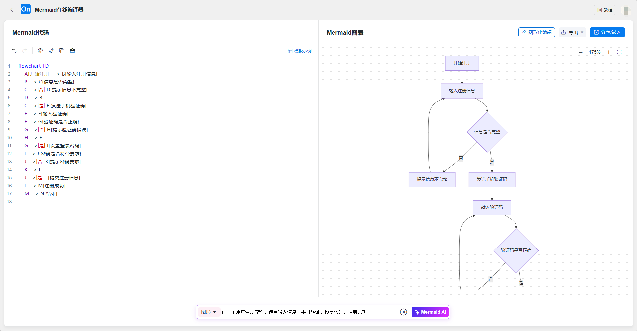
Task: Open the theme palette icon
Action: pos(40,51)
